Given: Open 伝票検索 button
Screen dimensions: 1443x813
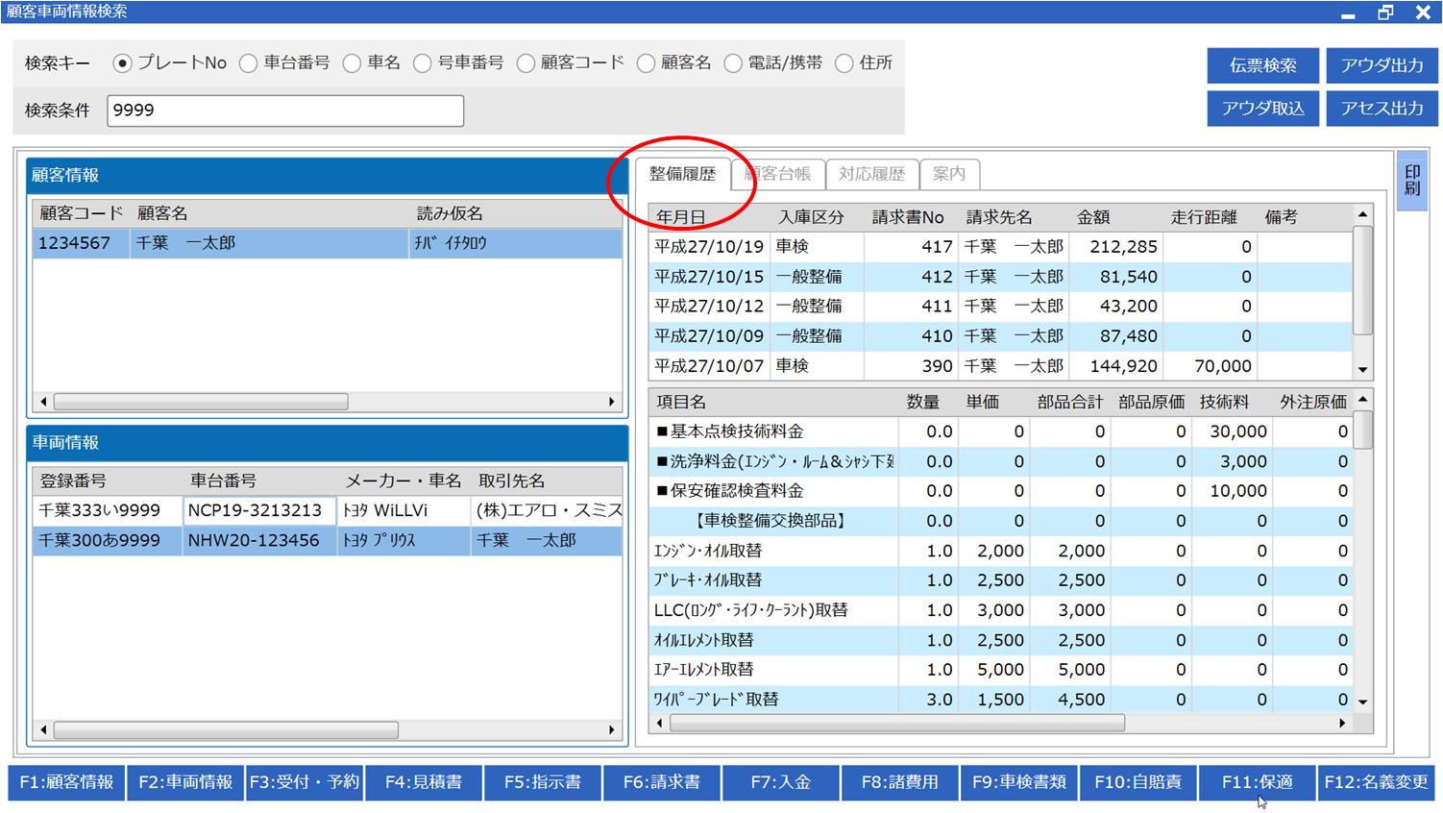Looking at the screenshot, I should point(1262,65).
